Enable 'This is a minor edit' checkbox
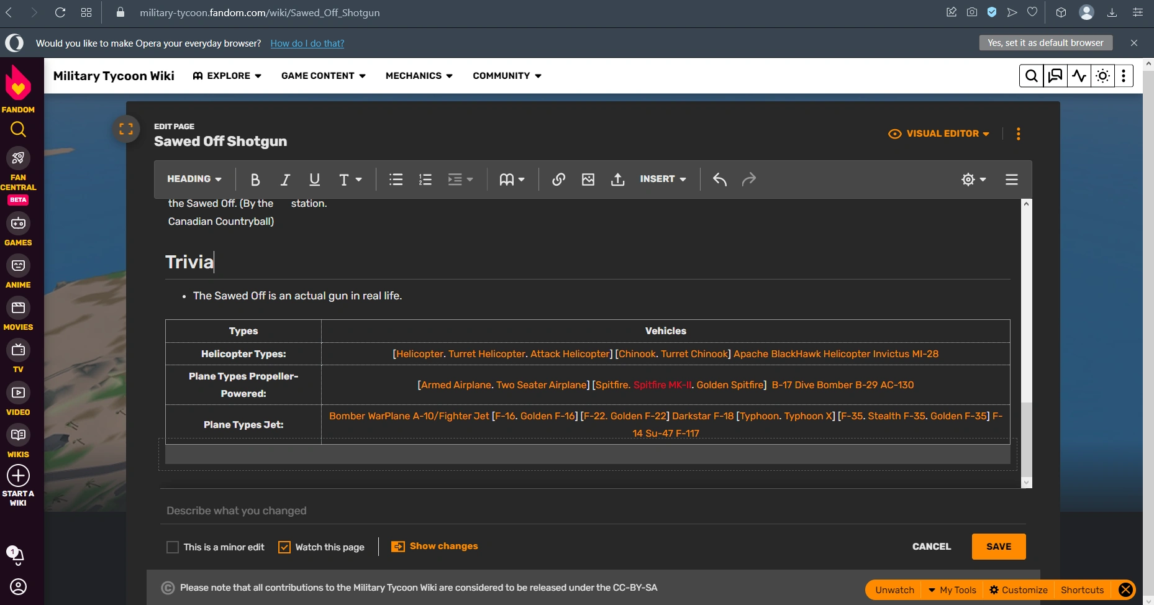Screen dimensions: 1154x605 (x=173, y=547)
